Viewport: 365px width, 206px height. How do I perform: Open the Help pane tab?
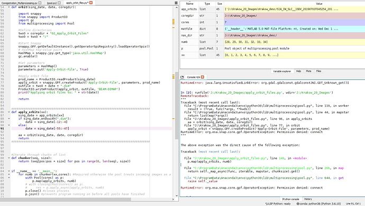pyautogui.click(x=298, y=71)
